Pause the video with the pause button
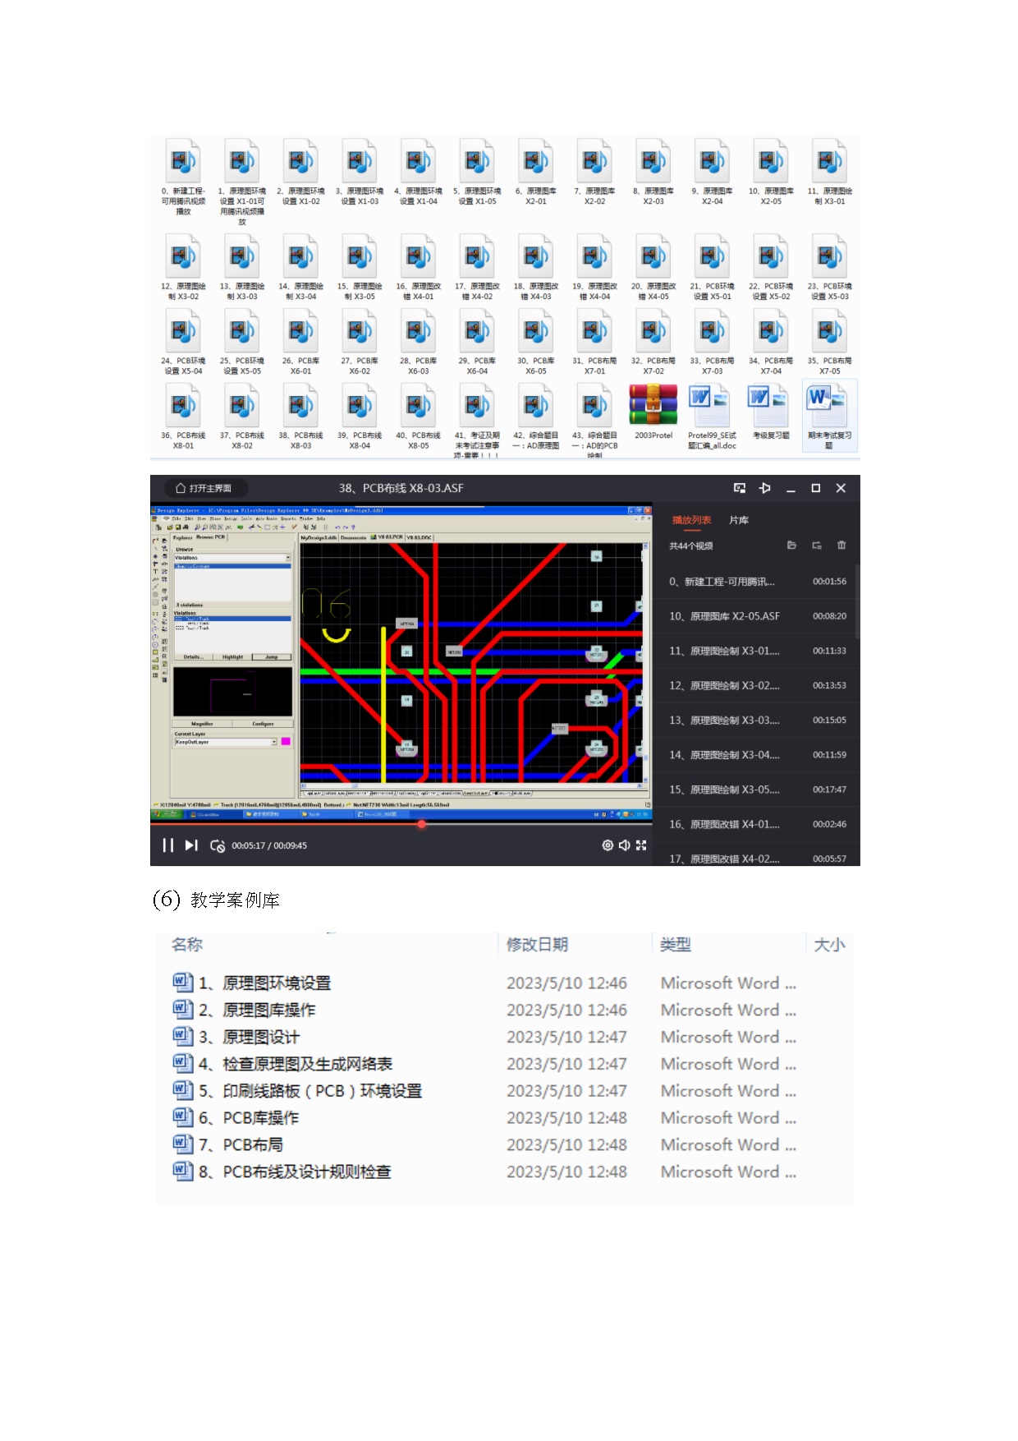The image size is (1018, 1441). [167, 845]
